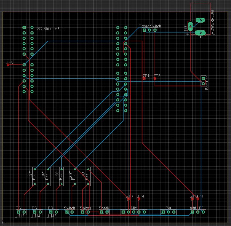Select the square pin-1 pad of SD Shield header
Viewport: 231px width, 226px height.
[24, 27]
